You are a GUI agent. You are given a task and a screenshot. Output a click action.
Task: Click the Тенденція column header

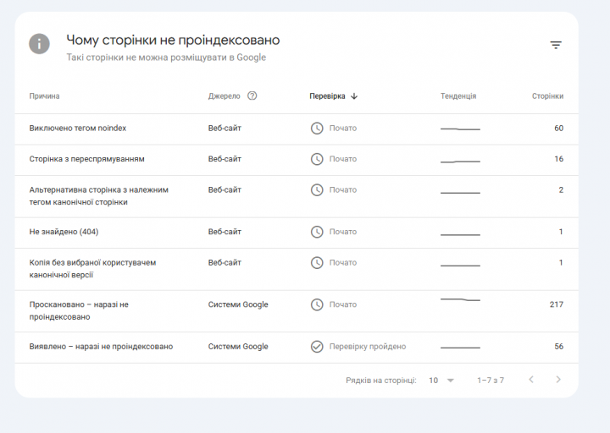tap(458, 96)
